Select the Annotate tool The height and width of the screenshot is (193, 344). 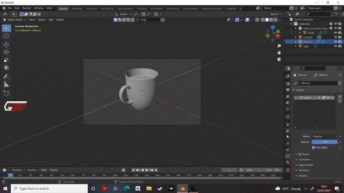(6, 76)
